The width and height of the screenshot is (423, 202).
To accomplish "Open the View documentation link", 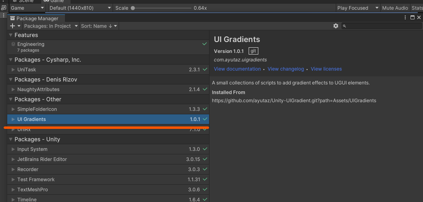I will (237, 69).
